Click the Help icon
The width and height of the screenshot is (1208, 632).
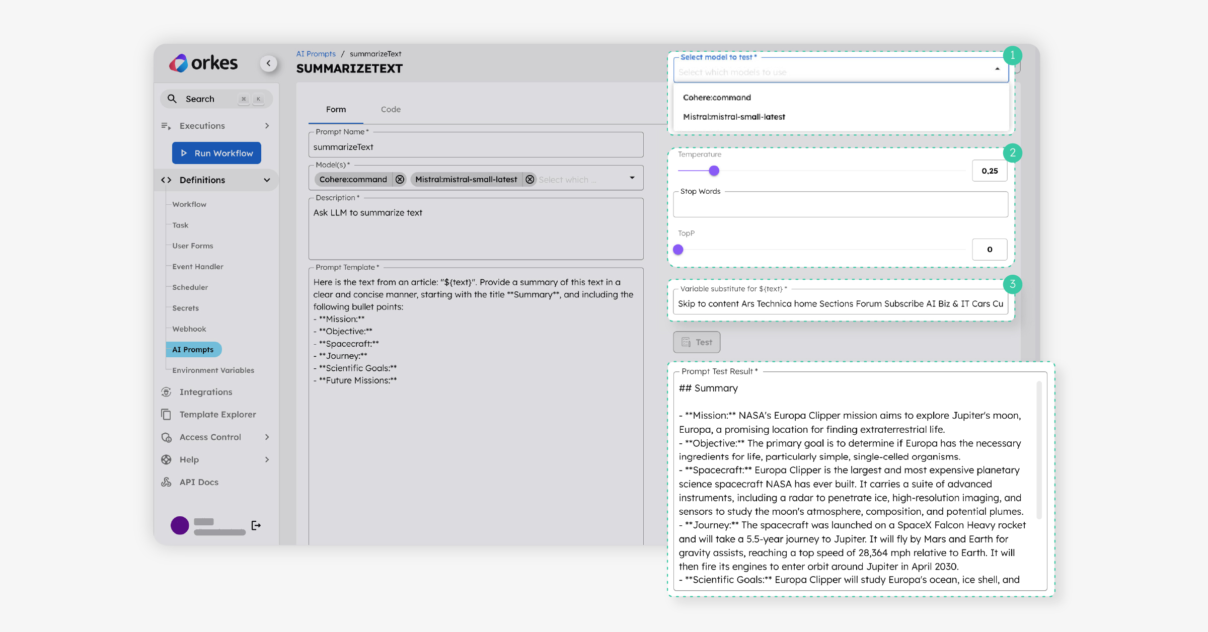point(166,459)
